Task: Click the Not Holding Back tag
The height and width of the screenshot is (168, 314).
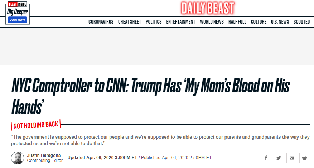Action: [36, 125]
